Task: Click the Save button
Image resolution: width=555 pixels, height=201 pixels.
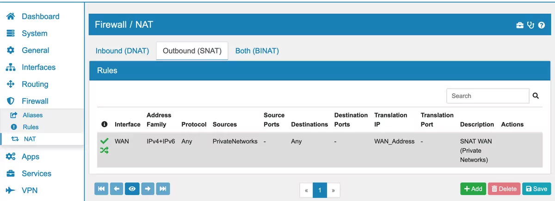Action: click(x=536, y=189)
